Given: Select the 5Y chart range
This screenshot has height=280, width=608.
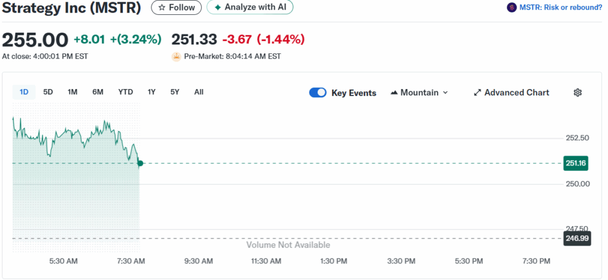Looking at the screenshot, I should (x=175, y=92).
